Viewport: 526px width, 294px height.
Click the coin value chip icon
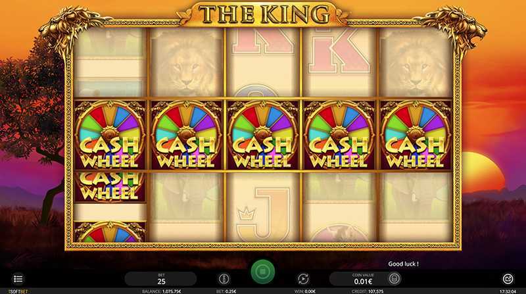pyautogui.click(x=394, y=279)
